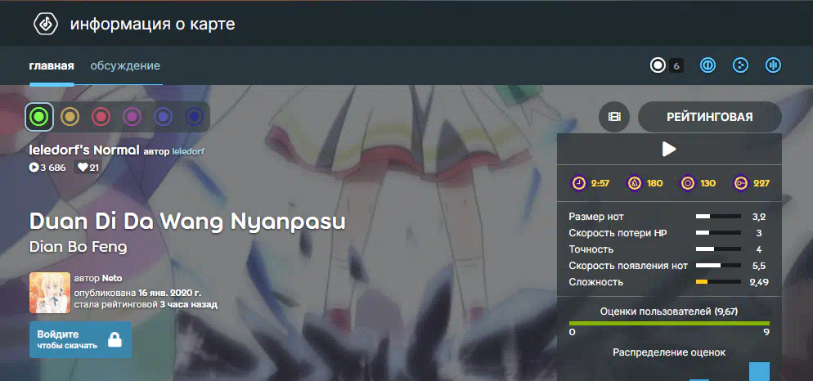Switch to the osu!mania mode icon
Viewport: 813px width, 381px height.
[773, 65]
